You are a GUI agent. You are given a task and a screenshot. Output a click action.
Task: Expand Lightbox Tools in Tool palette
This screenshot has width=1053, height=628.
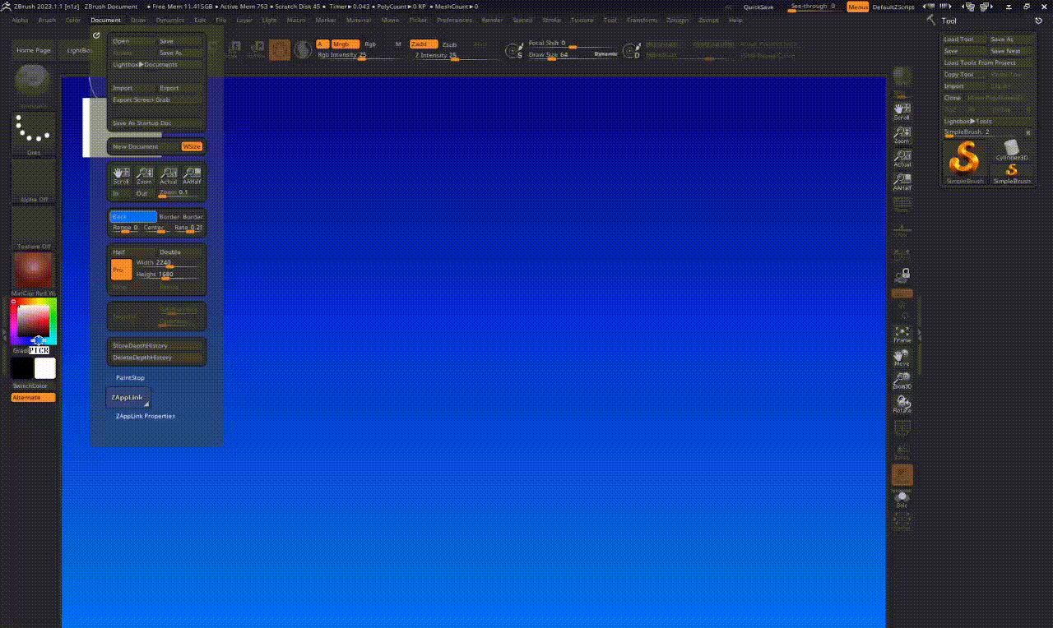click(x=967, y=121)
